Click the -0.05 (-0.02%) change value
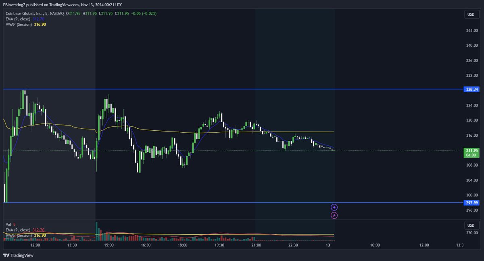The width and height of the screenshot is (484, 261). (144, 14)
